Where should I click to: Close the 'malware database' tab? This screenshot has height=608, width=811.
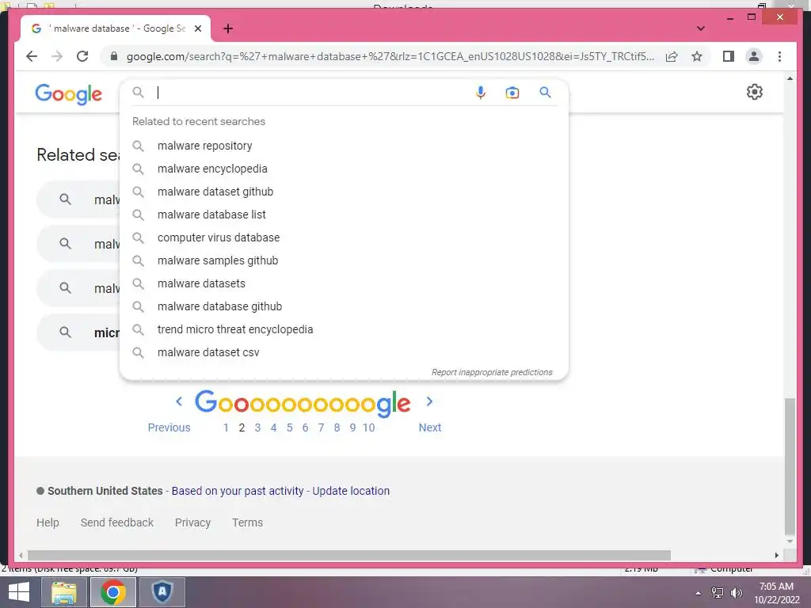(x=197, y=28)
